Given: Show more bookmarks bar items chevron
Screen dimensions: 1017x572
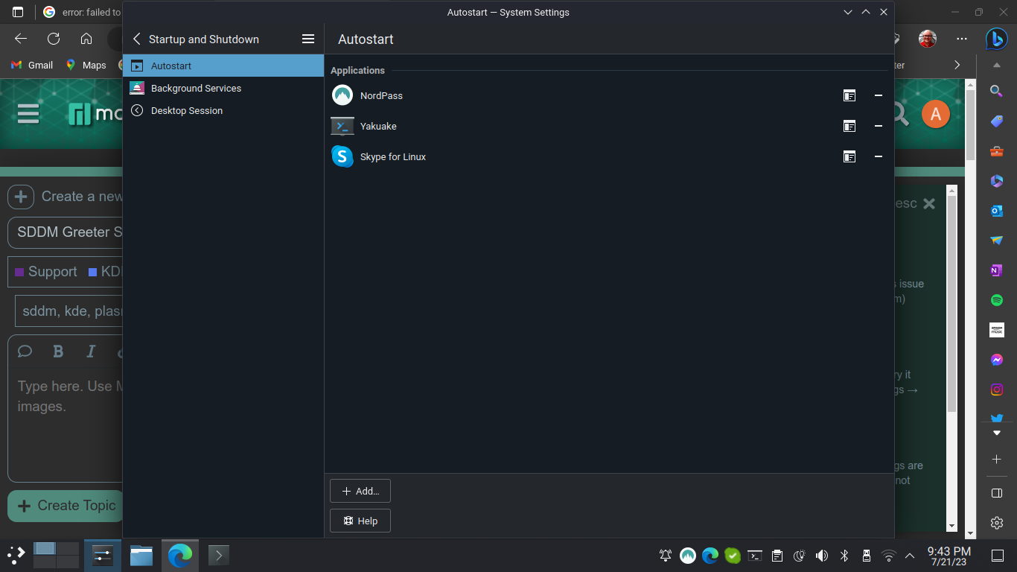Looking at the screenshot, I should coord(957,65).
